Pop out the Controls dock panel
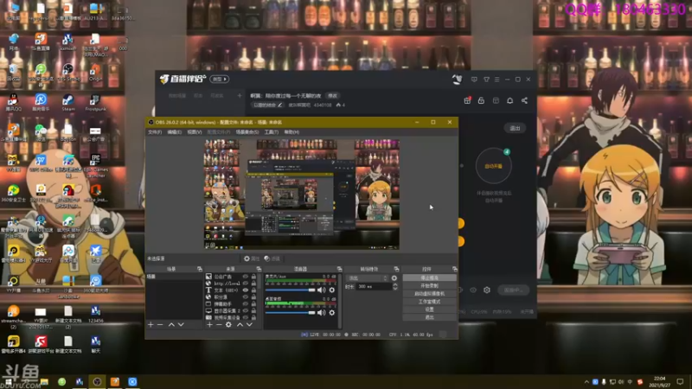This screenshot has height=389, width=692. click(455, 269)
